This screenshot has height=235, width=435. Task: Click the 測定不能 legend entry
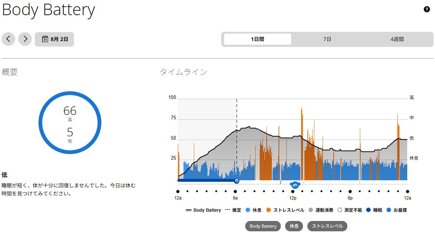tap(350, 210)
